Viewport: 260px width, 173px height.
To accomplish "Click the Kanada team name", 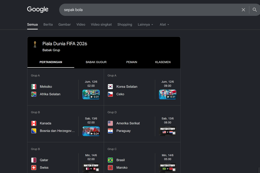I will point(45,123).
